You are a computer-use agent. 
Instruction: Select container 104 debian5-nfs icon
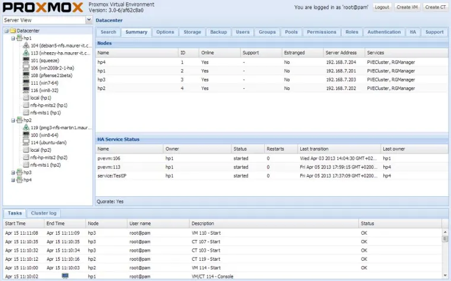coord(26,46)
